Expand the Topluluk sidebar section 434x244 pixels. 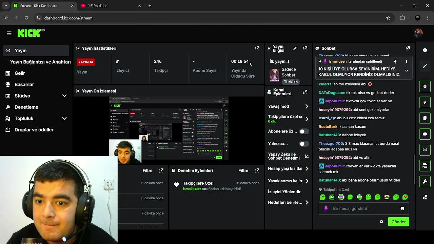(64, 119)
